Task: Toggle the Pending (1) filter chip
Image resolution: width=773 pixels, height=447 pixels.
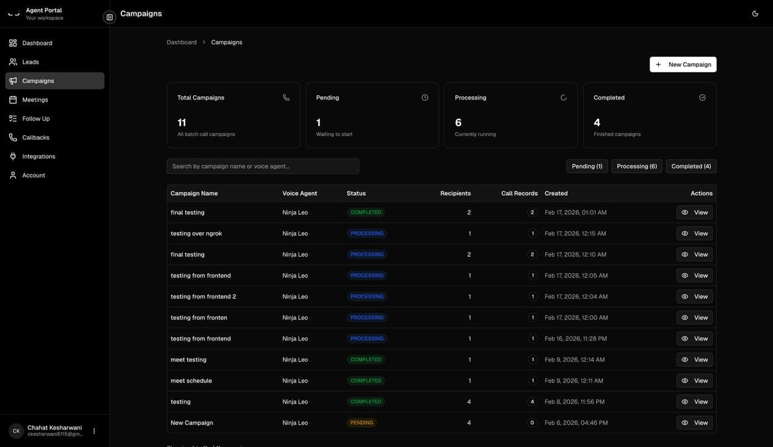Action: coord(586,166)
